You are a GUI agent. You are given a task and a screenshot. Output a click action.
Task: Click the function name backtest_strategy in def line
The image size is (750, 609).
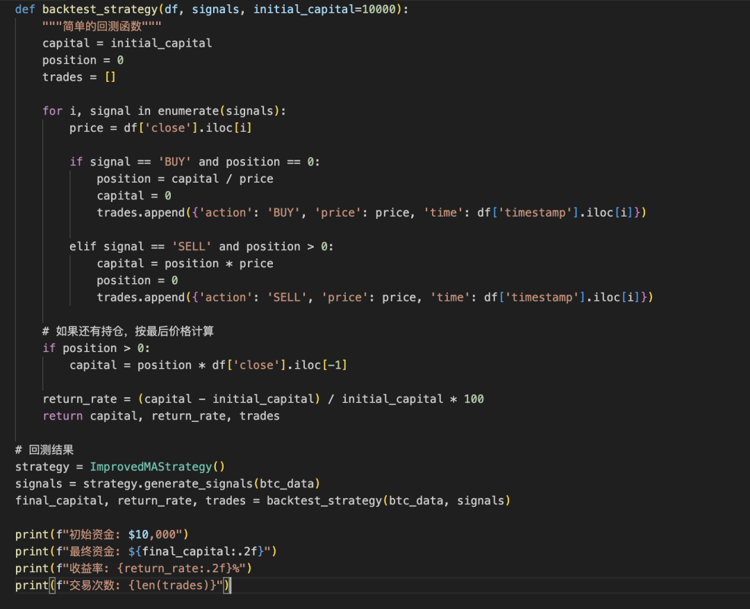tap(100, 9)
